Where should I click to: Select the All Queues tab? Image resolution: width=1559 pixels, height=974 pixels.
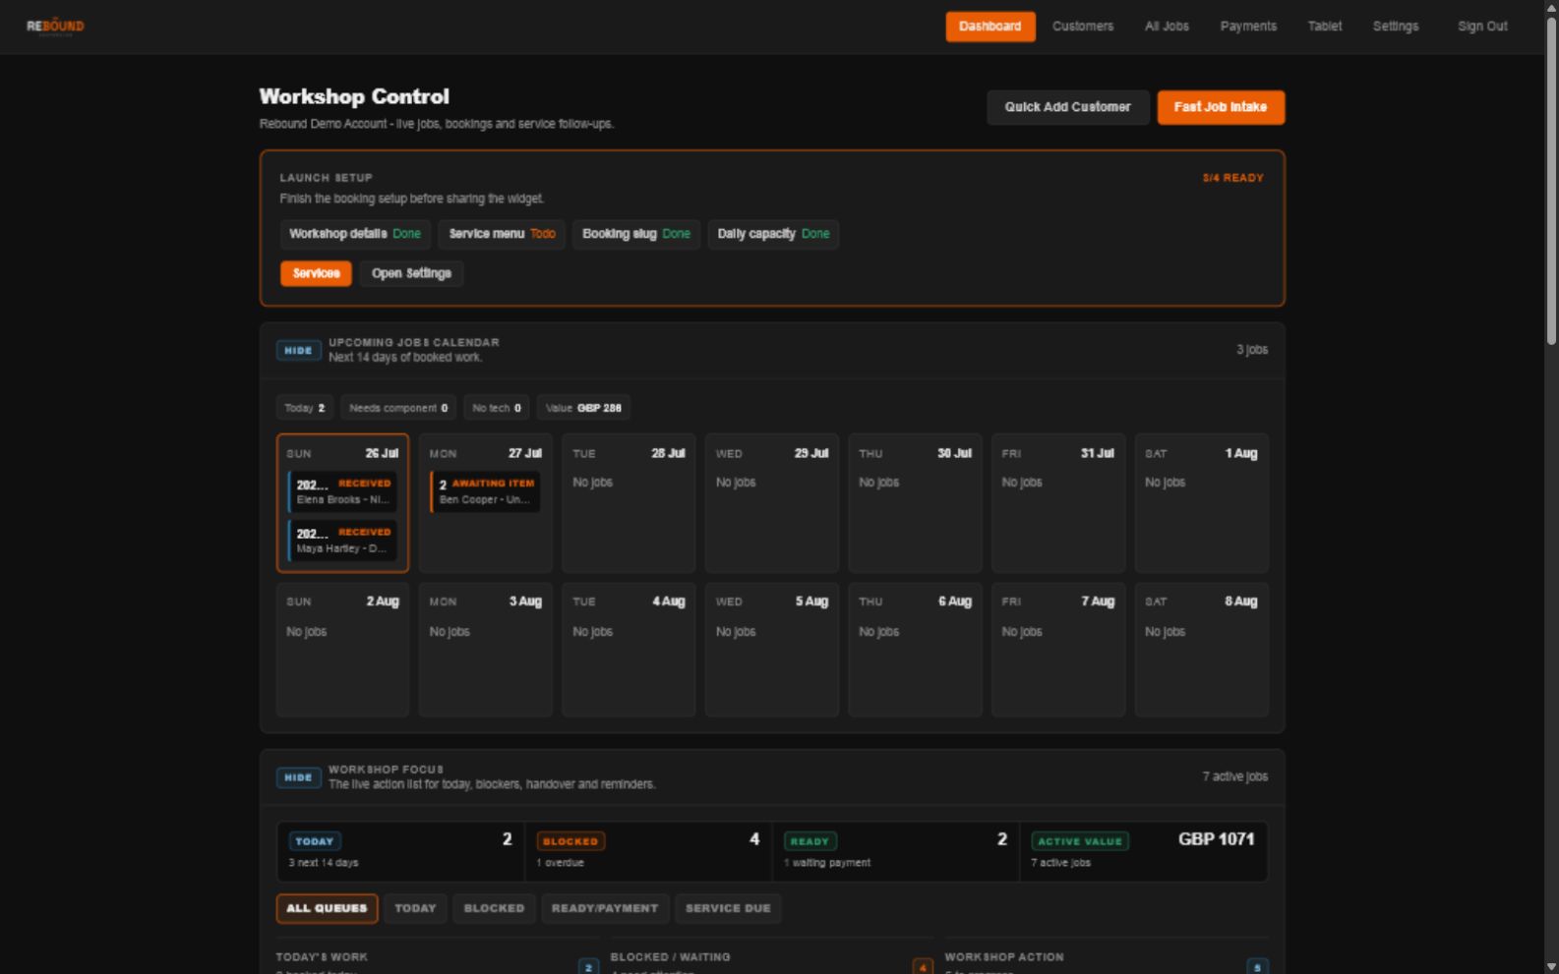pyautogui.click(x=327, y=908)
